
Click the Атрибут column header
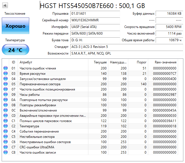click(x=53, y=62)
